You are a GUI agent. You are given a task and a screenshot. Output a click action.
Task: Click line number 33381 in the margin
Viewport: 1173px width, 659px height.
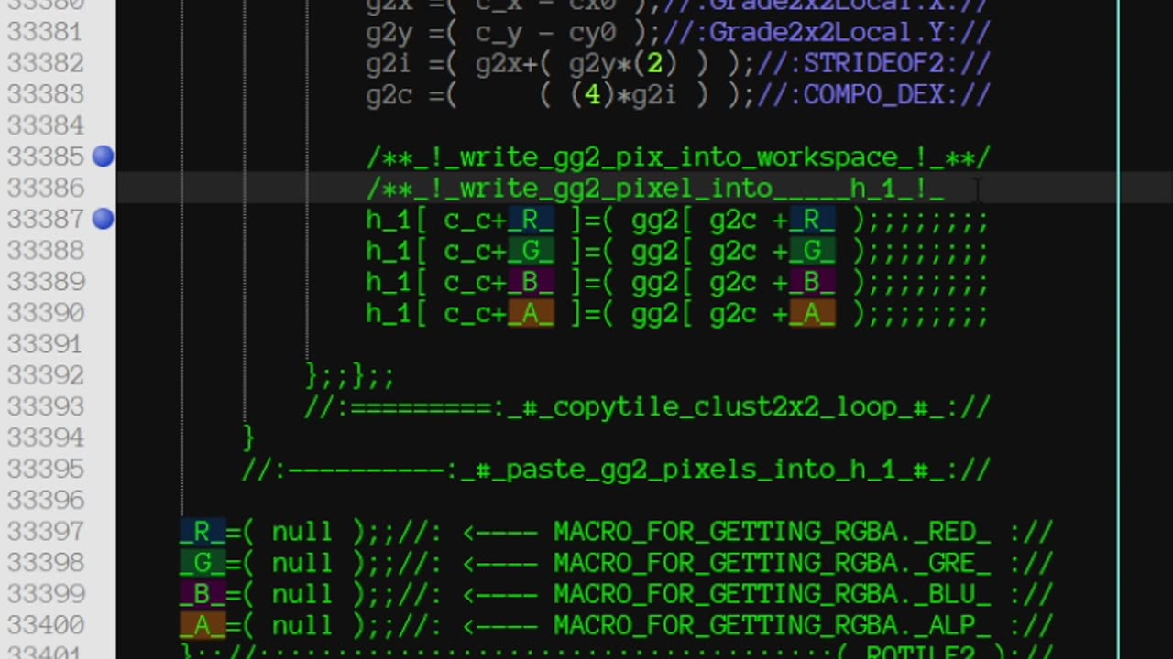click(x=45, y=32)
